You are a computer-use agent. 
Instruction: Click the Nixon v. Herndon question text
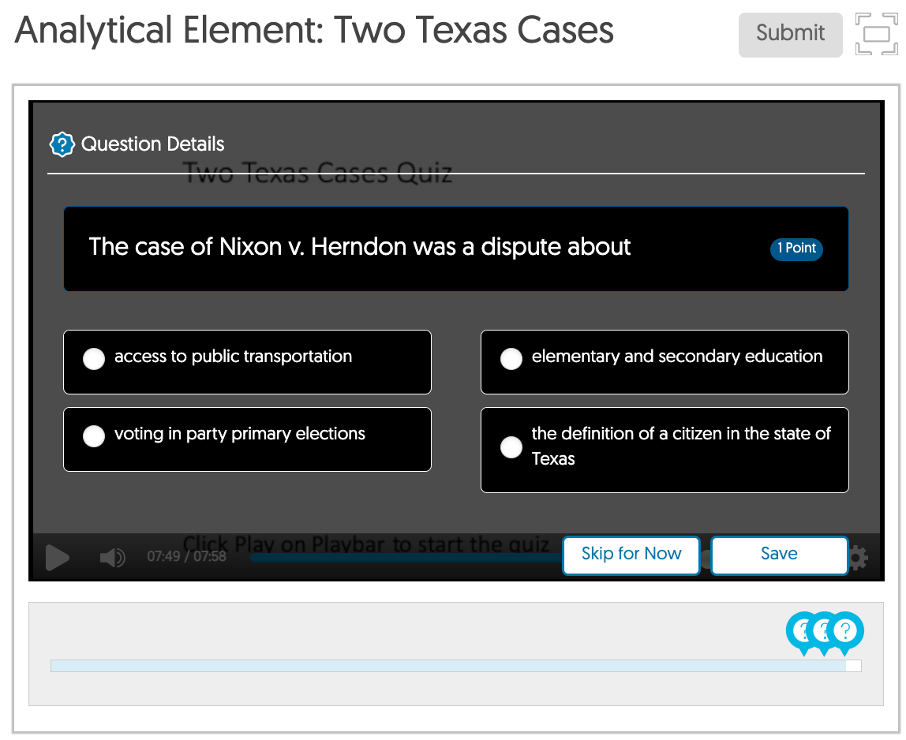(x=359, y=247)
